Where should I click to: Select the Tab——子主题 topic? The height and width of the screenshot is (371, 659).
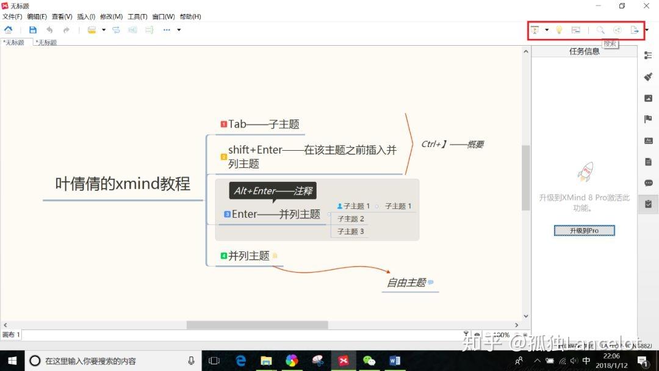[260, 124]
